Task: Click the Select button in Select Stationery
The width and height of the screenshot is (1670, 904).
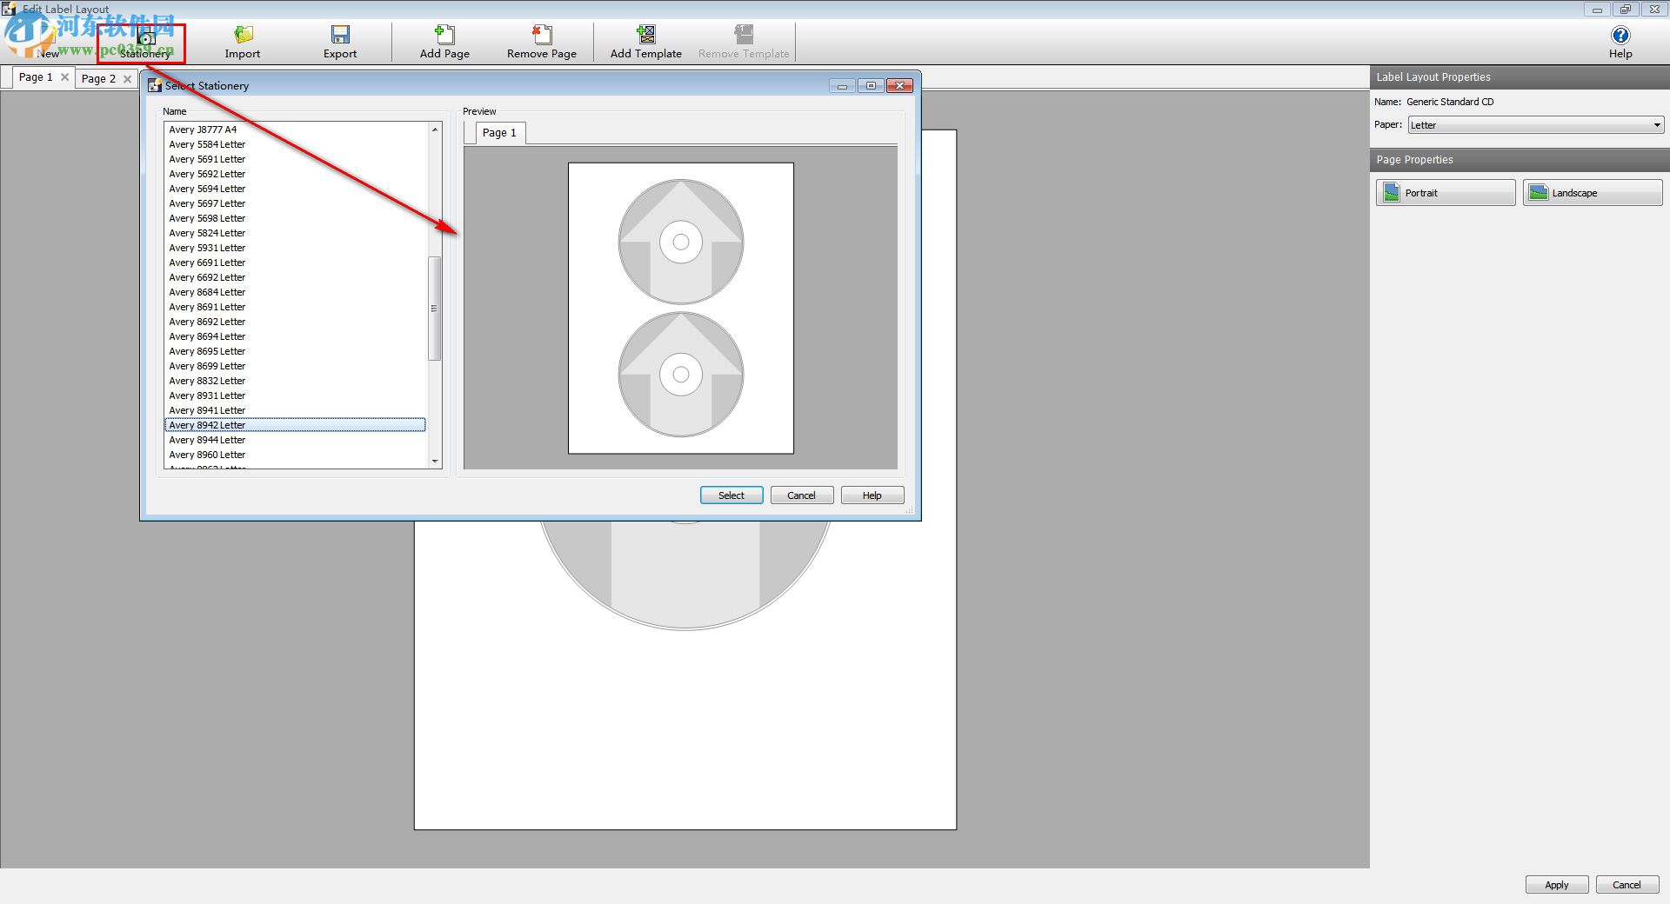Action: coord(731,495)
